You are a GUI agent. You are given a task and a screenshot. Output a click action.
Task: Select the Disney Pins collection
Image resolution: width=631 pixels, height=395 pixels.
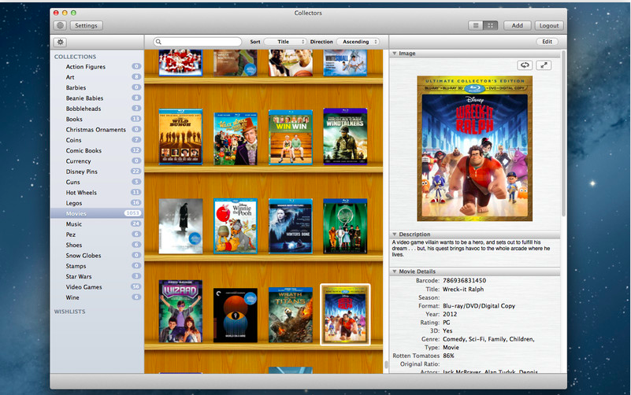pyautogui.click(x=97, y=172)
